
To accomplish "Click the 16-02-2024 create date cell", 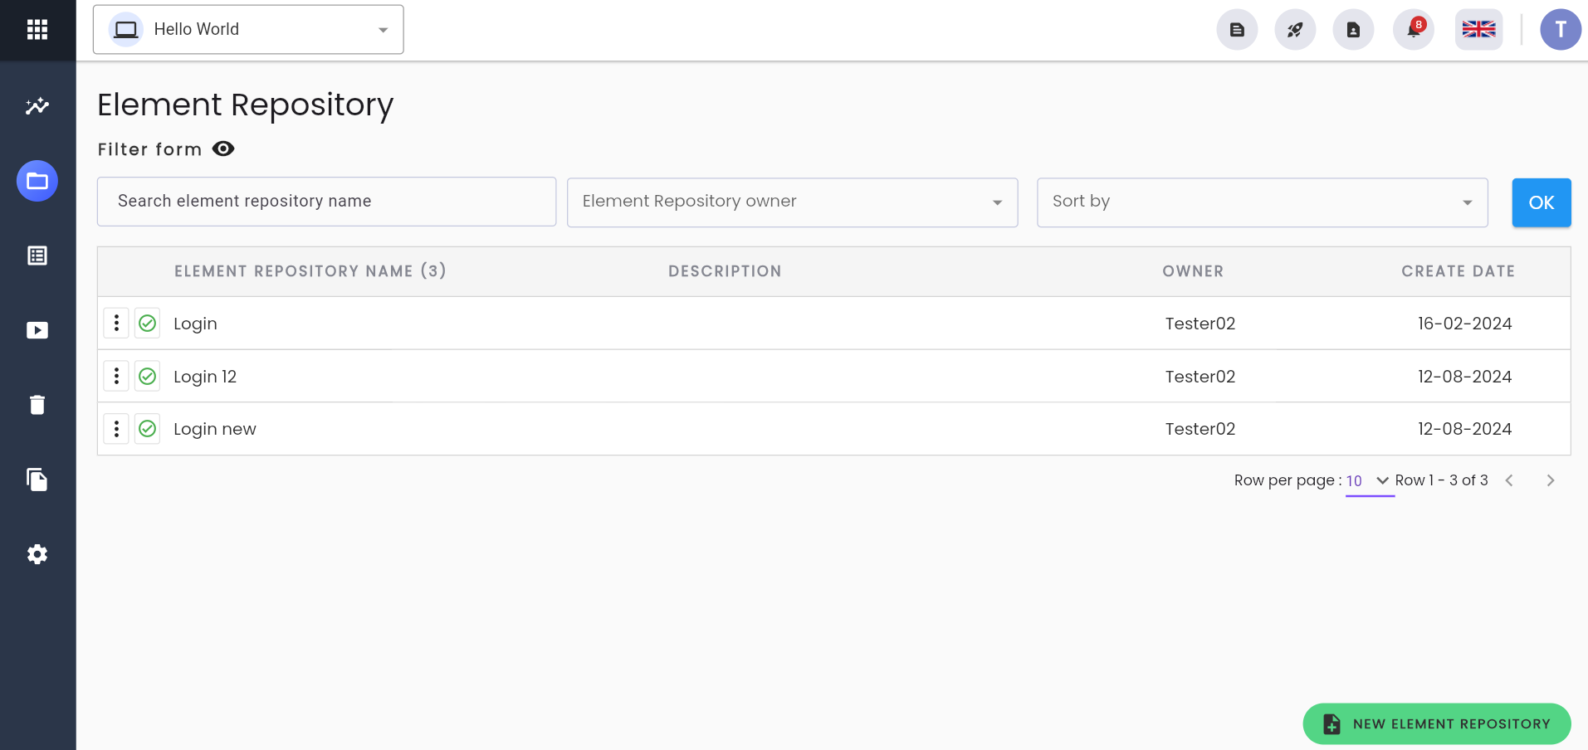I will click(1464, 324).
